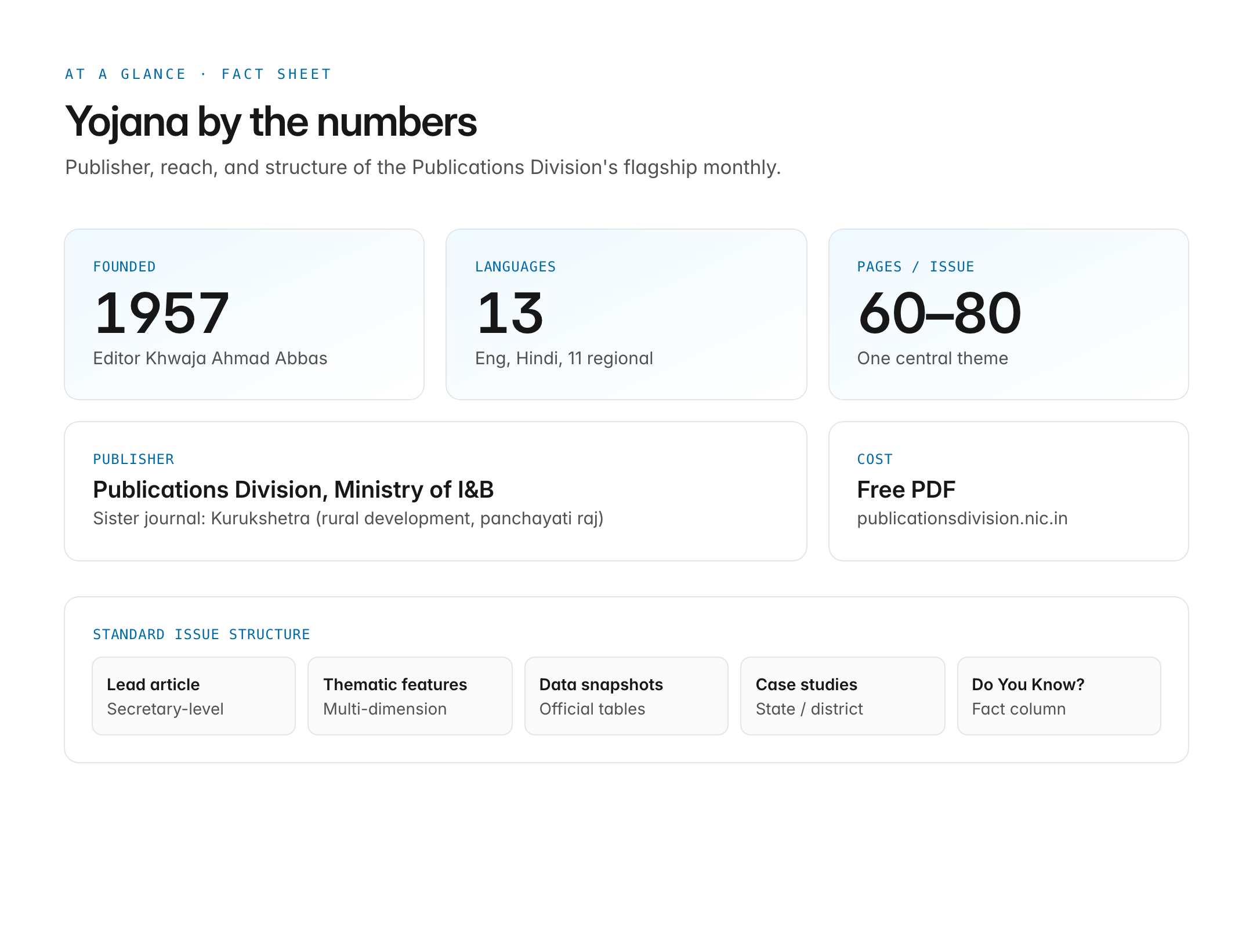Click the 'Secretary-level' description
The height and width of the screenshot is (928, 1253).
tap(165, 709)
